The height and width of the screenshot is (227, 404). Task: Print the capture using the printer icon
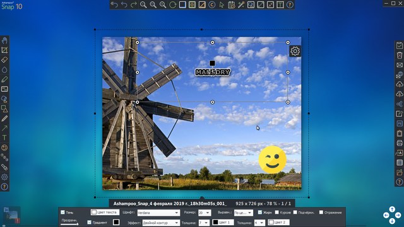(400, 143)
